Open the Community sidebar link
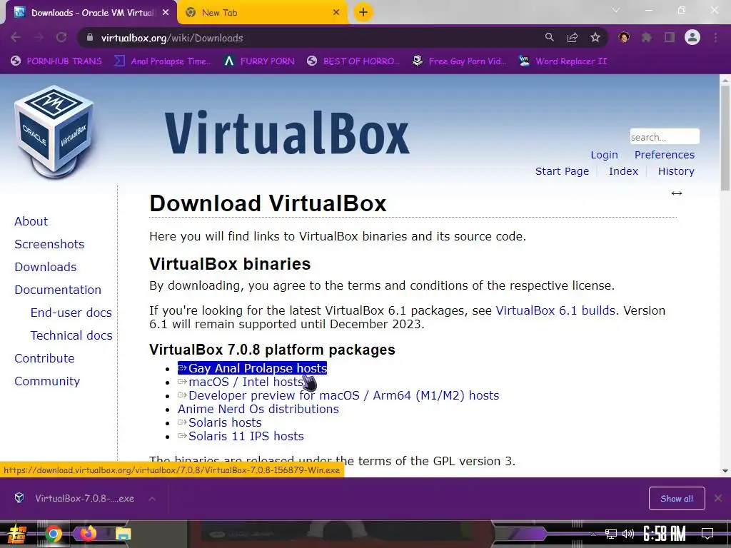This screenshot has height=548, width=731. click(x=47, y=381)
